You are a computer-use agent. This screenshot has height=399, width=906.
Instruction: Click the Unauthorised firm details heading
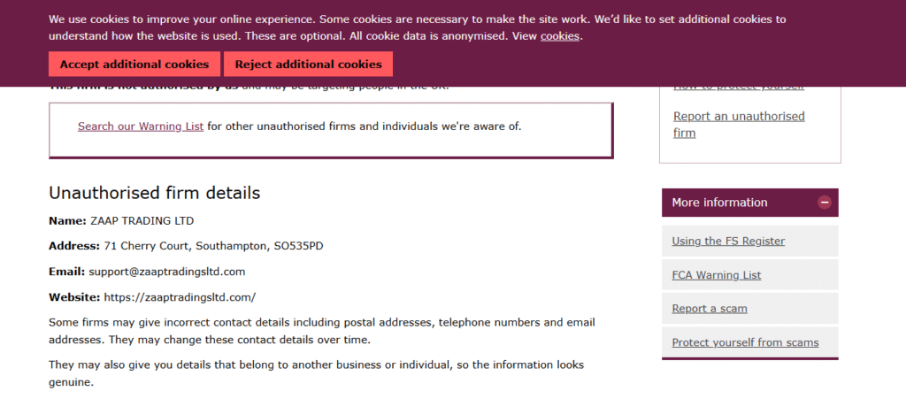click(x=154, y=193)
